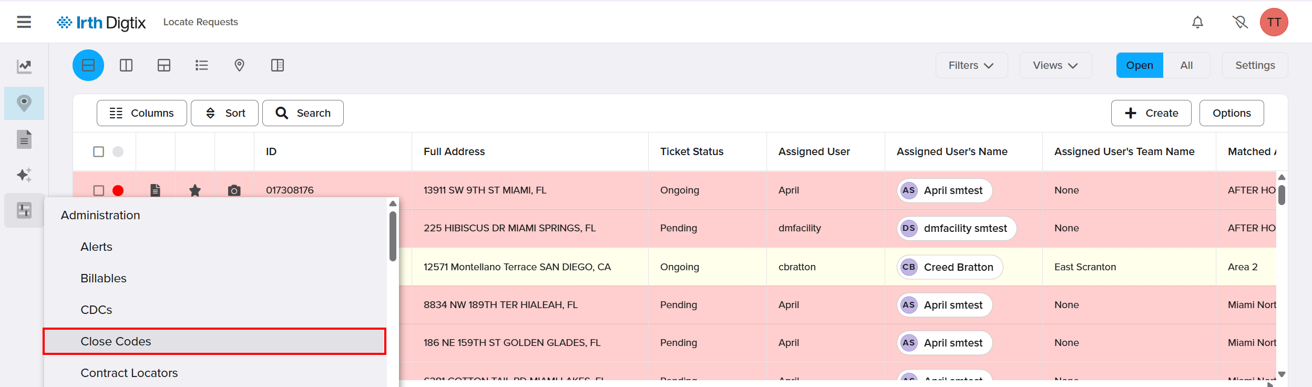The height and width of the screenshot is (387, 1312).
Task: Expand the Filters dropdown
Action: (x=971, y=65)
